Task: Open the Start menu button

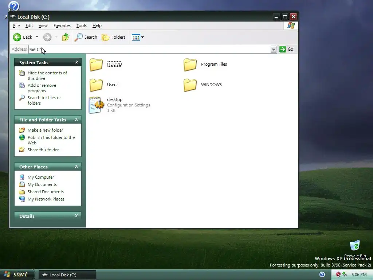Action: pyautogui.click(x=17, y=275)
